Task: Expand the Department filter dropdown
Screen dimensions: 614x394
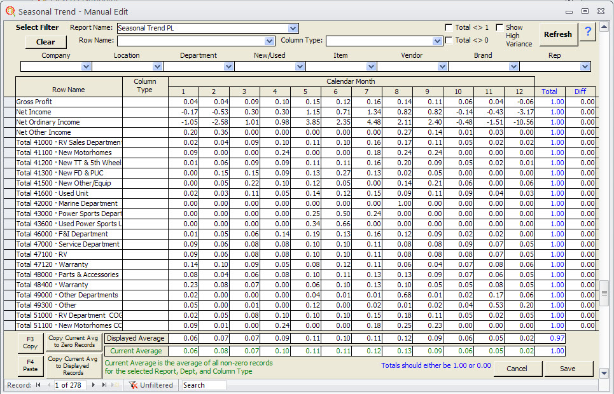Action: (228, 67)
